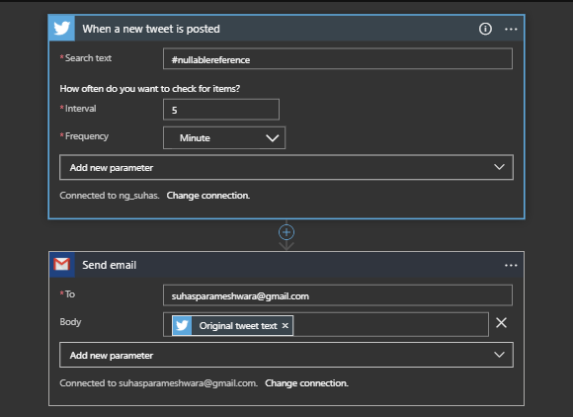The image size is (573, 417).
Task: Click the Twitter trigger icon in header
Action: click(x=62, y=28)
